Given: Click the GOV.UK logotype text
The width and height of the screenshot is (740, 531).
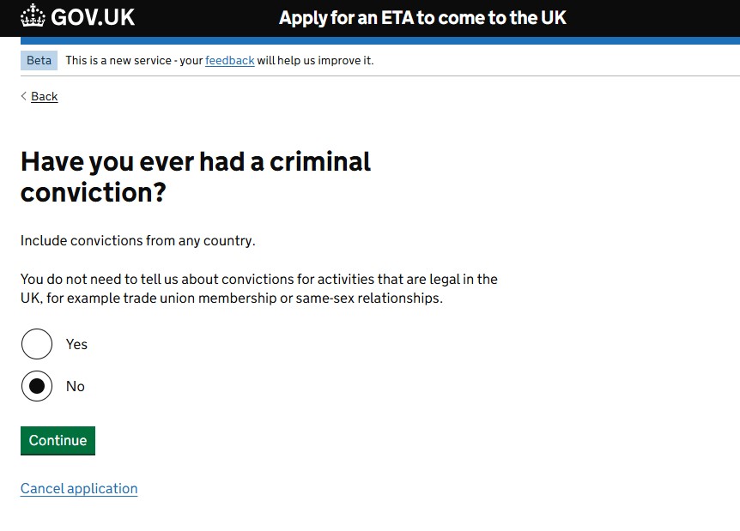Looking at the screenshot, I should point(93,17).
